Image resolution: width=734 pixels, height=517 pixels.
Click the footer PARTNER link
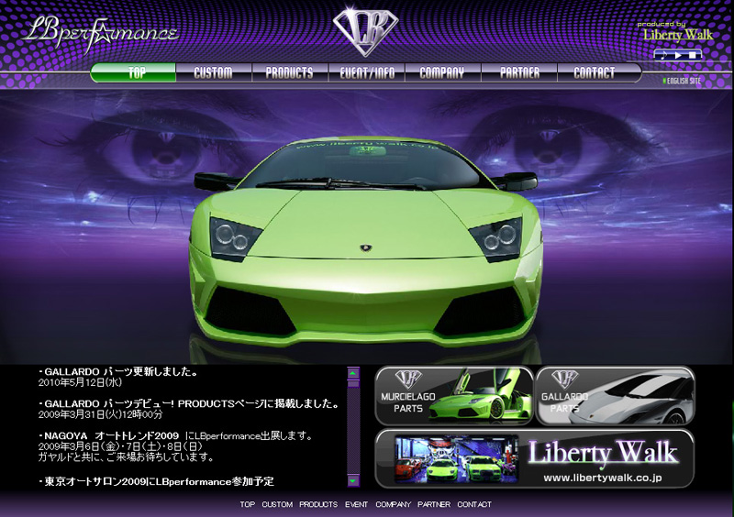click(434, 504)
